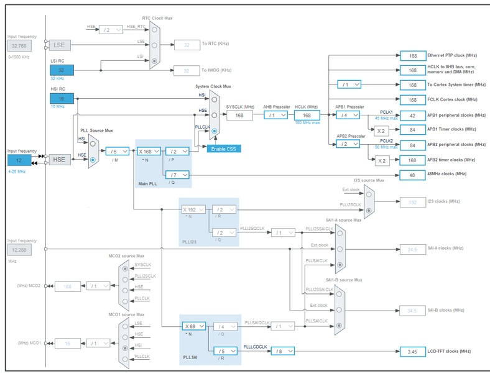Image resolution: width=490 pixels, height=374 pixels.
Task: Click the 12.288 MHz input frequency field
Action: tap(19, 250)
